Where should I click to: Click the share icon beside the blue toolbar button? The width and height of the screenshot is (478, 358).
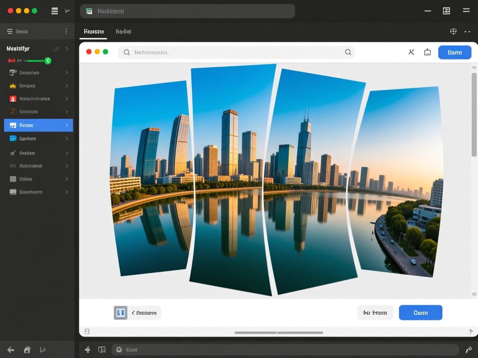point(427,52)
